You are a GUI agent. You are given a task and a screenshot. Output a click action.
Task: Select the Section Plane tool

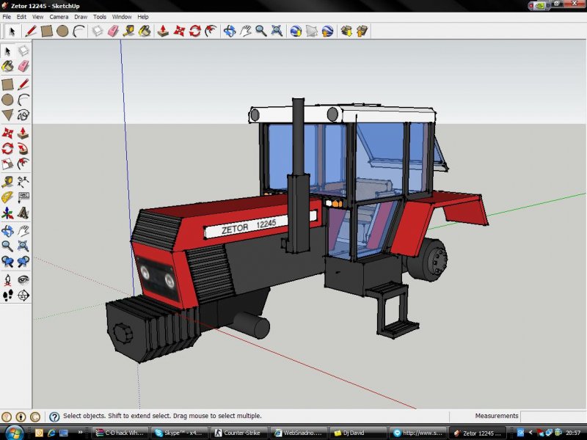pos(23,296)
